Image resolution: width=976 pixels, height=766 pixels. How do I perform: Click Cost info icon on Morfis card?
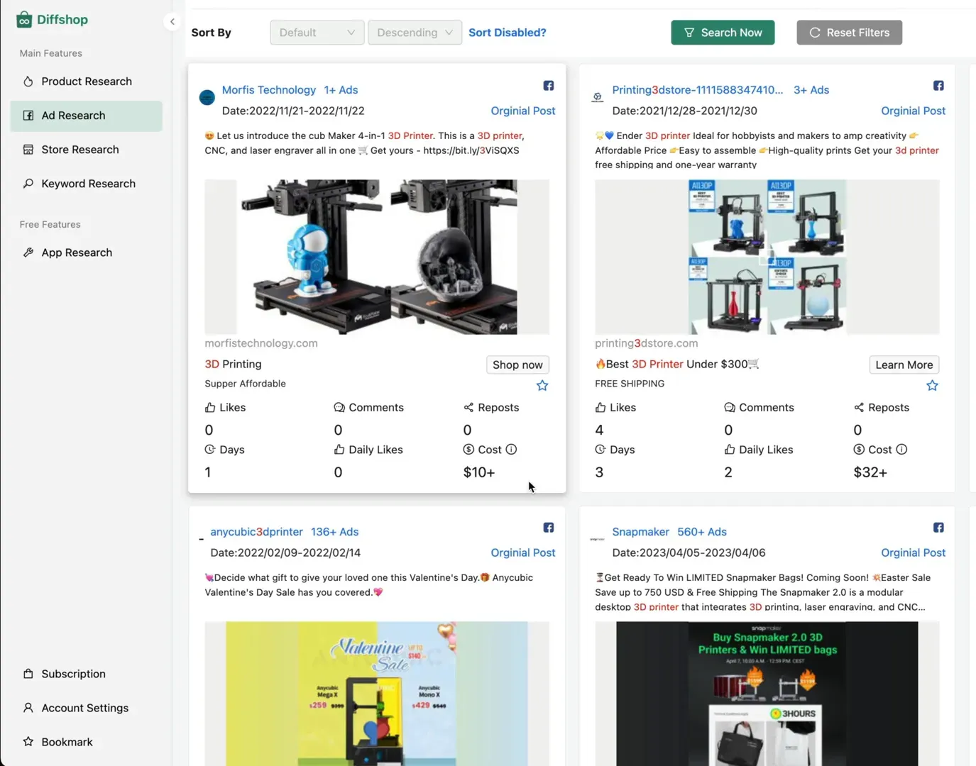pos(511,450)
